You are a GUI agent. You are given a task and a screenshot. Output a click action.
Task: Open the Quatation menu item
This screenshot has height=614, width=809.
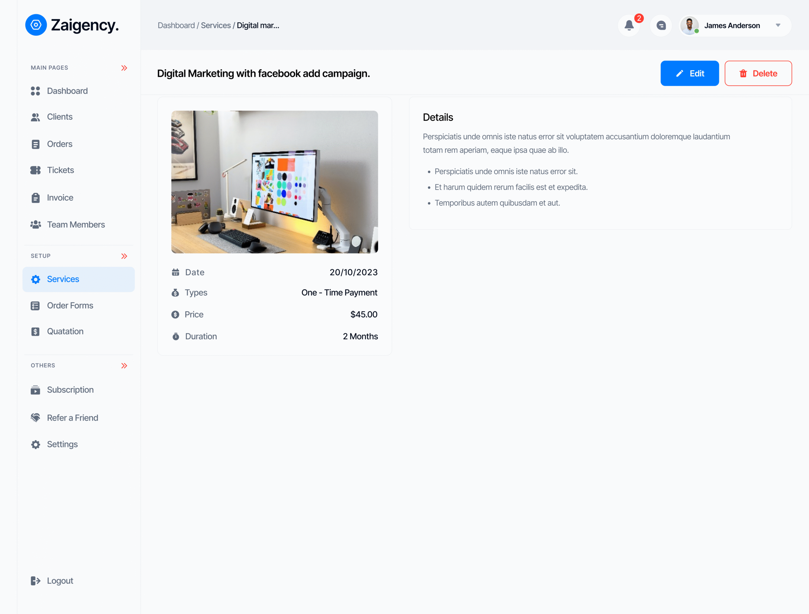pyautogui.click(x=65, y=331)
